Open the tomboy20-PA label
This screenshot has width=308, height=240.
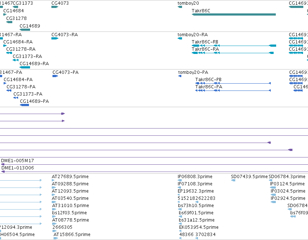[193, 72]
